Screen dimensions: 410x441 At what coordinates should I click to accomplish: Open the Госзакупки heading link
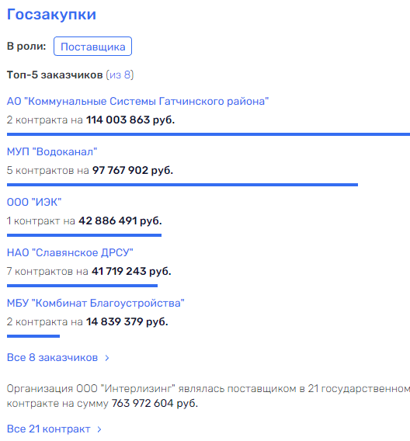51,14
